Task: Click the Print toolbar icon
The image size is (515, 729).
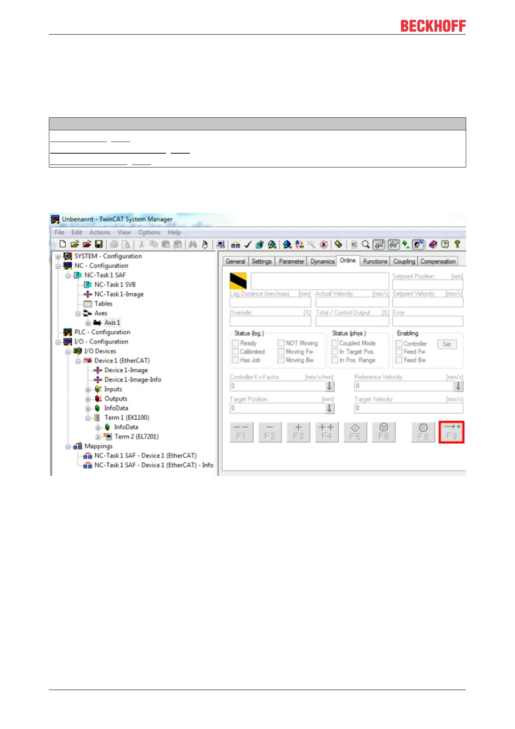Action: click(x=114, y=245)
